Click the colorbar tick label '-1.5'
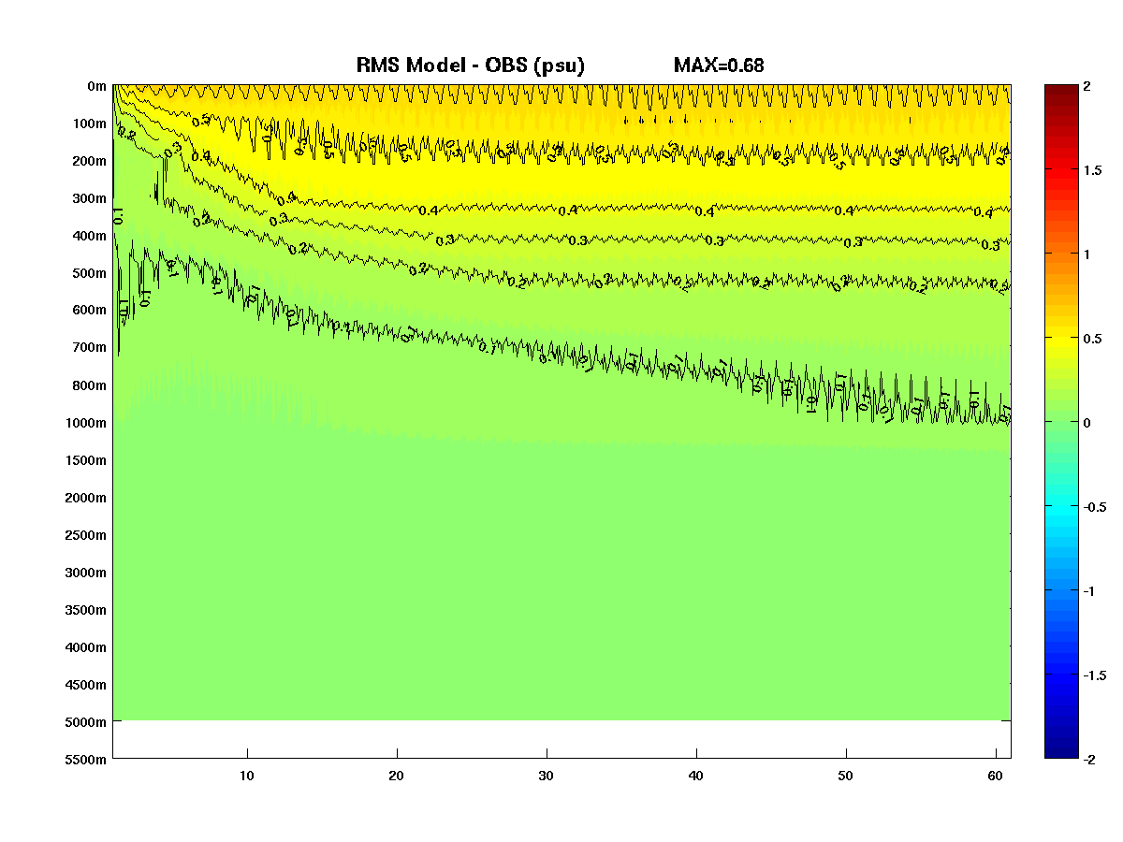 1095,675
